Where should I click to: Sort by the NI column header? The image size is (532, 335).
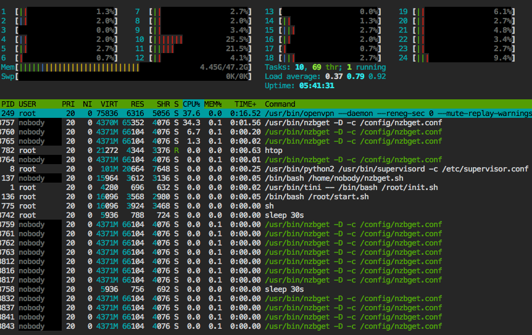[87, 104]
